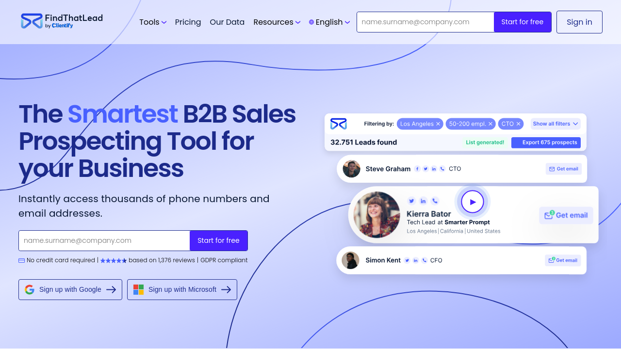Image resolution: width=621 pixels, height=349 pixels.
Task: Click Steve Graham's Facebook icon
Action: coord(416,169)
